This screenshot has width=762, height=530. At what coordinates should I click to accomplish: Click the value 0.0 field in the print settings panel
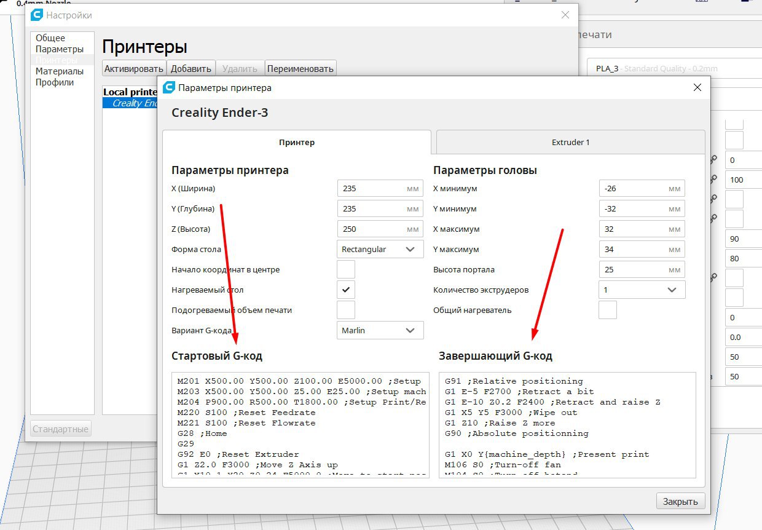(742, 337)
